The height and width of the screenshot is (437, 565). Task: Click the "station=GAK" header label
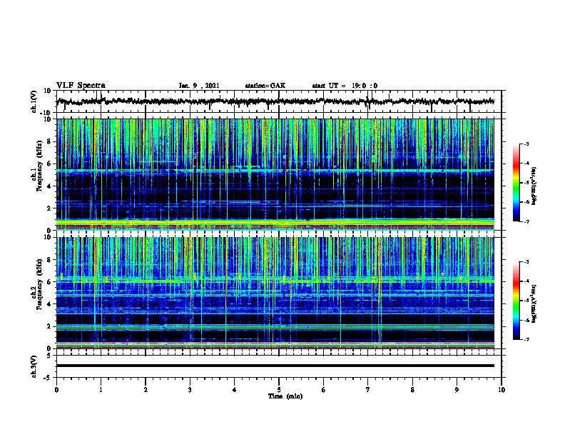pyautogui.click(x=265, y=86)
